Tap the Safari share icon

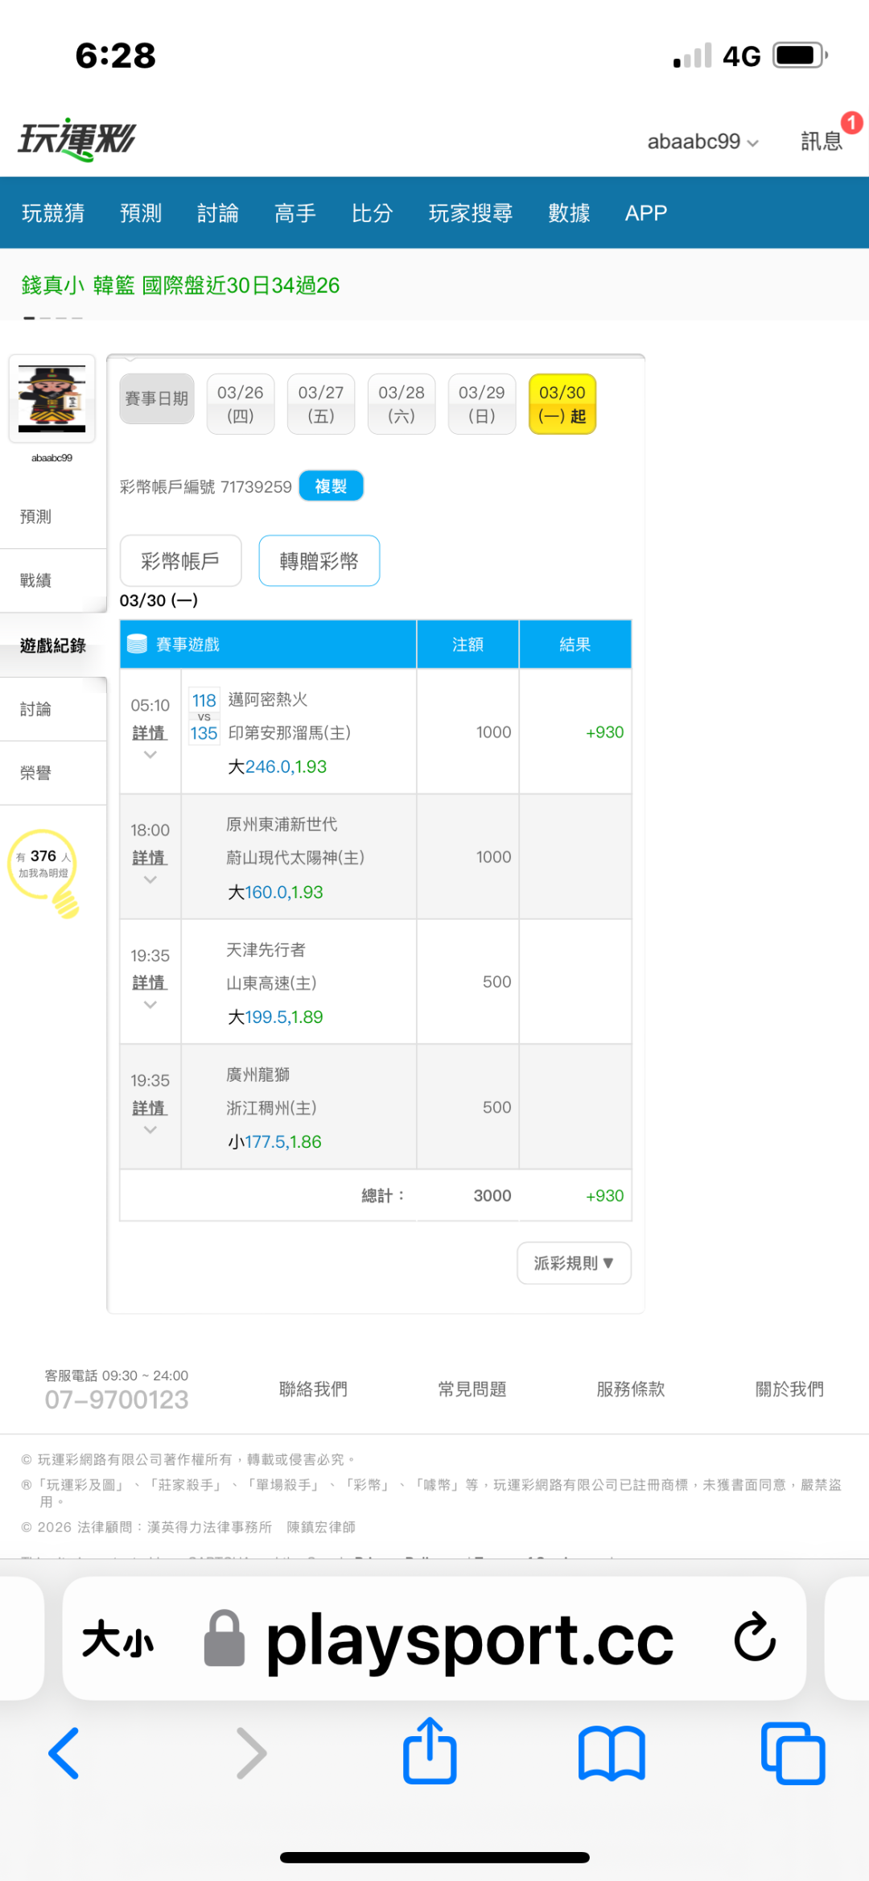[430, 1751]
